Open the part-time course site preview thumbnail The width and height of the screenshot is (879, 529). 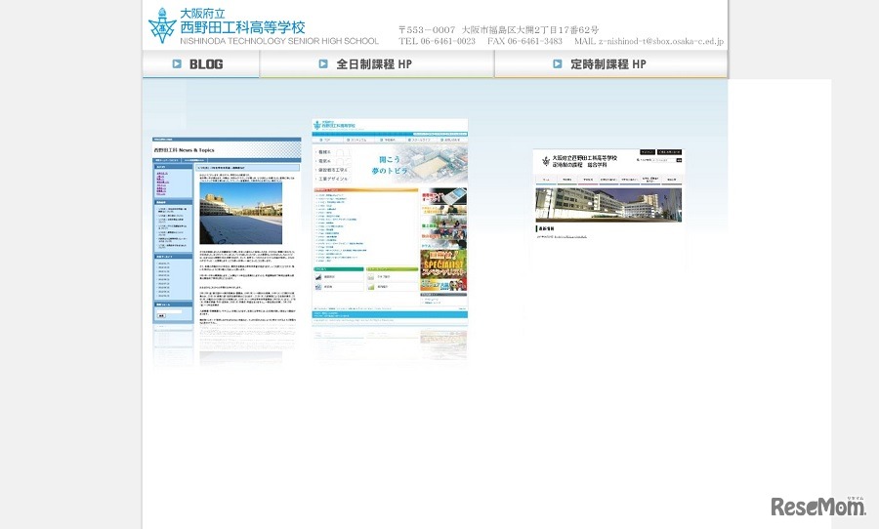[608, 195]
